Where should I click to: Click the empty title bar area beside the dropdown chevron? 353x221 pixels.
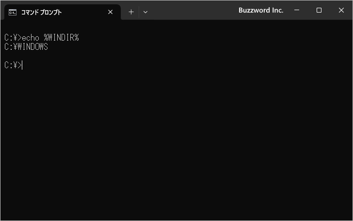194,11
